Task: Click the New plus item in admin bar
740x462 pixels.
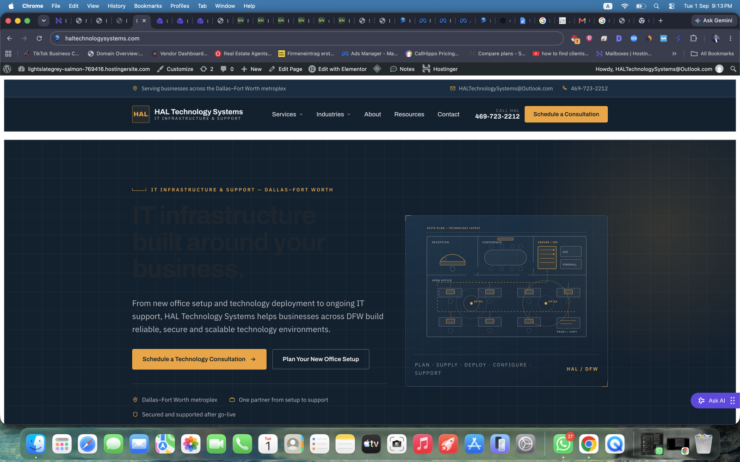Action: [x=251, y=69]
